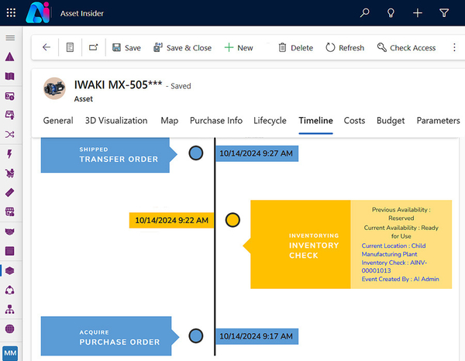Click Event Created By AI Admin link
The image size is (465, 361).
[400, 279]
